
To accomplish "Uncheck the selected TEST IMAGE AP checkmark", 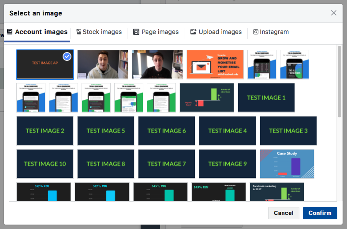I will click(x=67, y=56).
